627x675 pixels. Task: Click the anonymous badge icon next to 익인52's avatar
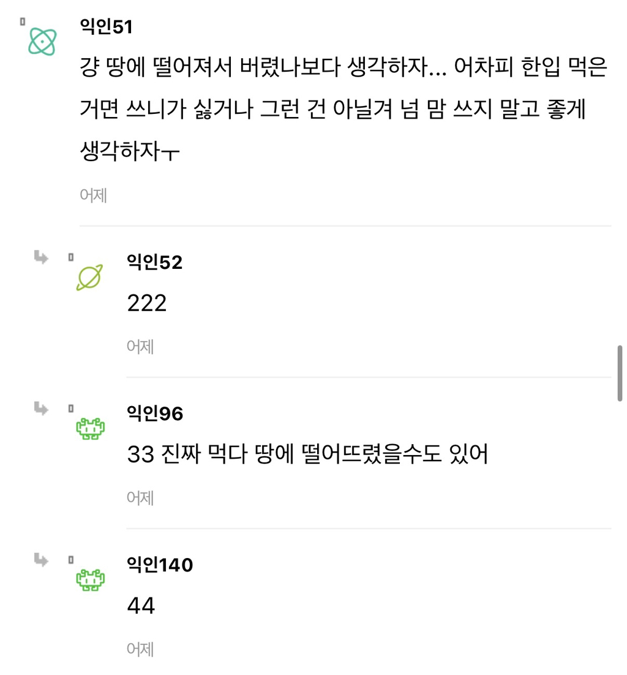click(70, 257)
